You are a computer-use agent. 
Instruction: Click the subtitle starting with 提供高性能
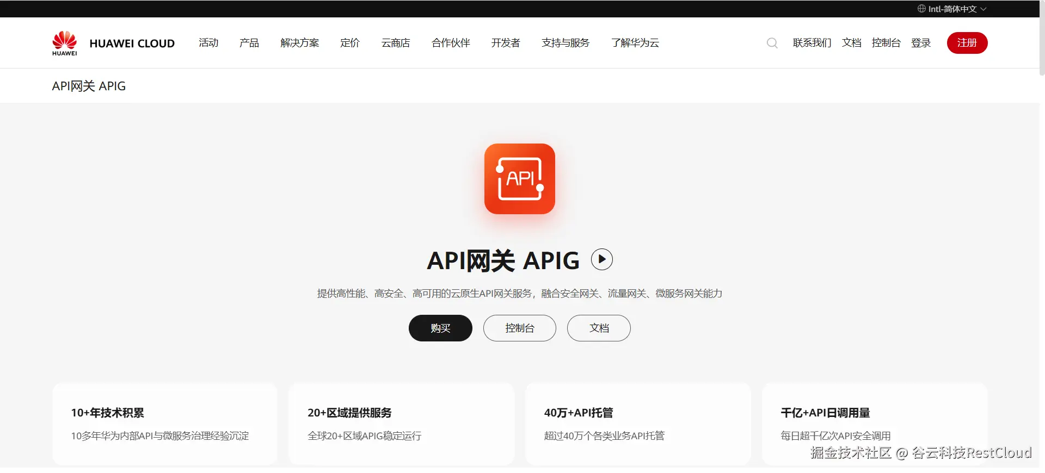(520, 294)
